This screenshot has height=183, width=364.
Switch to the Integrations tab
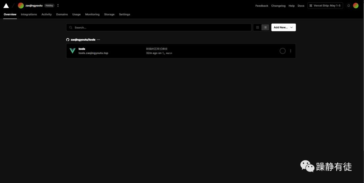[x=29, y=14]
